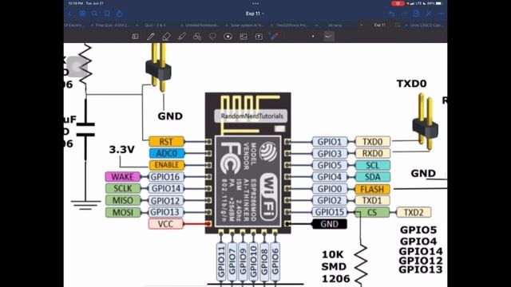Screen dimensions: 511x287
Task: Choose the selected stroke style button
Action: 329,37
